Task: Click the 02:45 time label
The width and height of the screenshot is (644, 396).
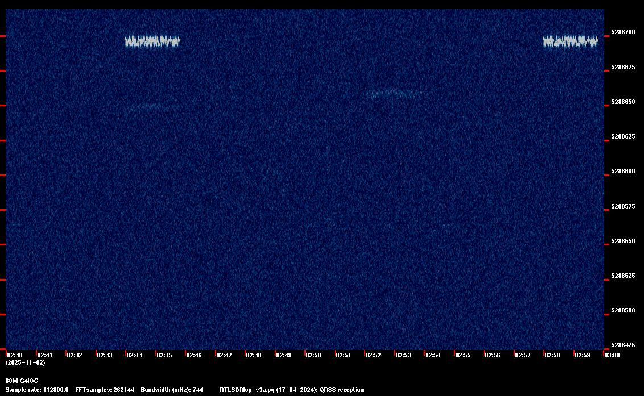Action: pyautogui.click(x=164, y=355)
